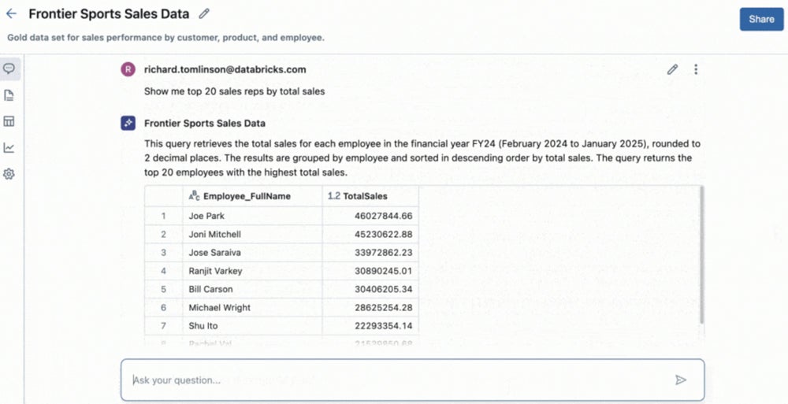Send the question with the arrow icon
This screenshot has width=788, height=404.
tap(681, 380)
